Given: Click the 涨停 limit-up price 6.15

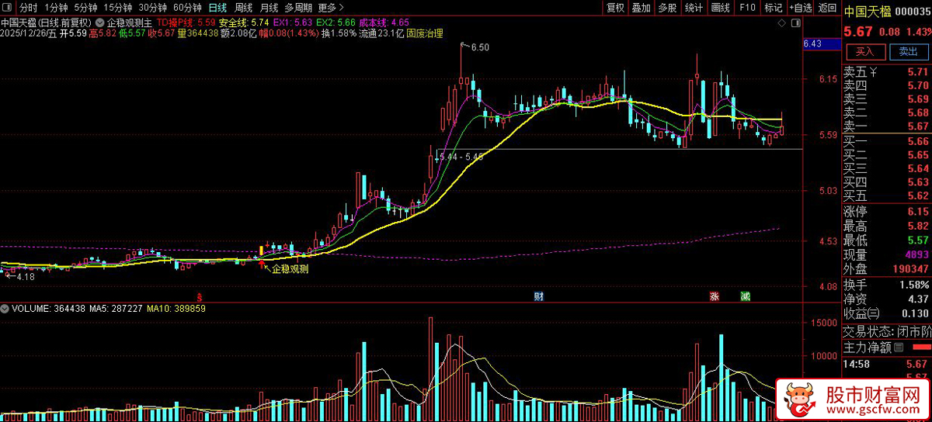Looking at the screenshot, I should click(x=917, y=212).
